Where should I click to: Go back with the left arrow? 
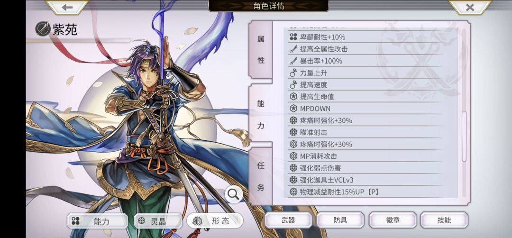67,7
